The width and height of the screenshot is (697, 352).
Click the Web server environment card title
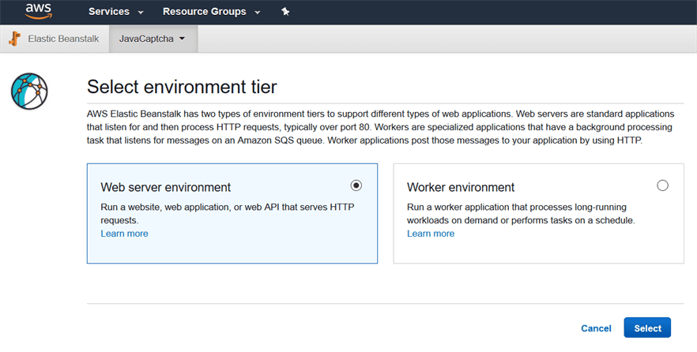(x=166, y=187)
